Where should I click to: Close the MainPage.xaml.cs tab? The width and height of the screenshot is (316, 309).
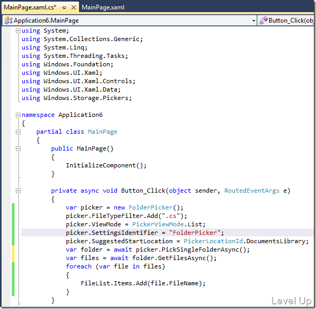(x=74, y=8)
